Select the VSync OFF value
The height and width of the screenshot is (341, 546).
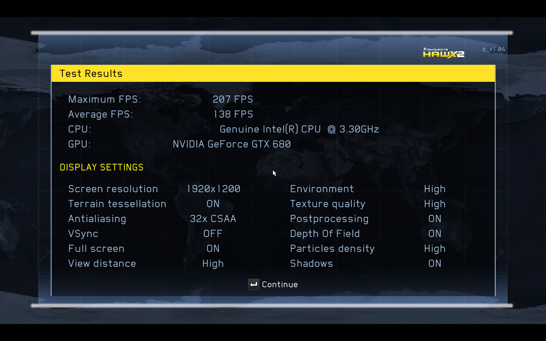point(213,234)
